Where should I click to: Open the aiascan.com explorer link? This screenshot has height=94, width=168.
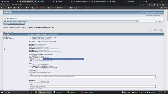[39, 46]
